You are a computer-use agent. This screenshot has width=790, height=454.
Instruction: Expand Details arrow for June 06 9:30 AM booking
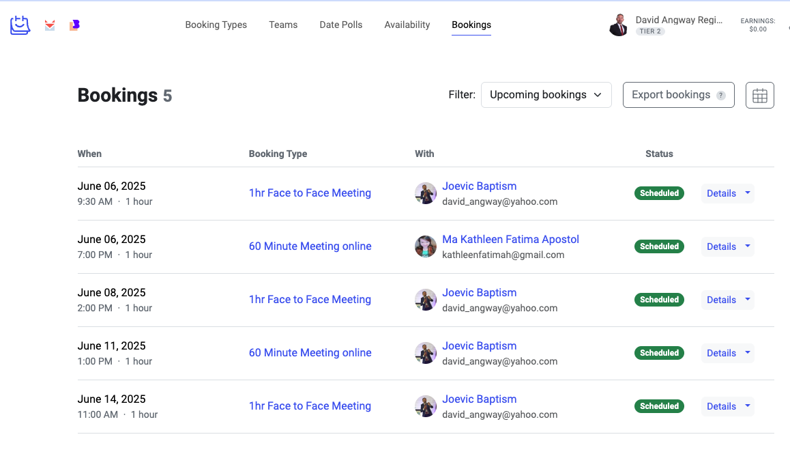click(748, 193)
